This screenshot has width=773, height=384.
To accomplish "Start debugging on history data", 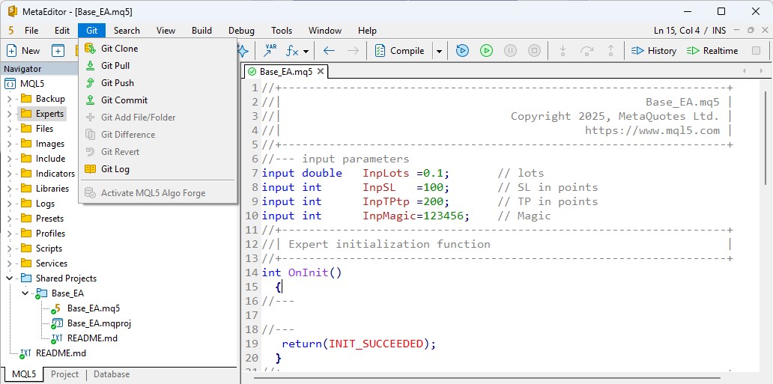I will 462,51.
